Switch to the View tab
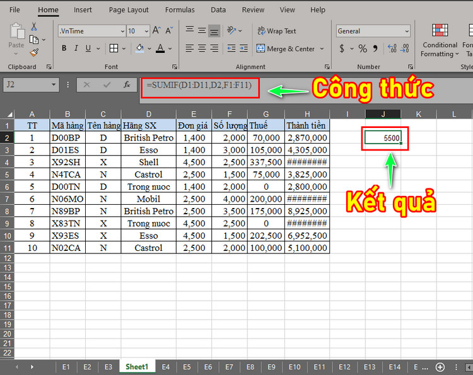The width and height of the screenshot is (473, 375). (x=287, y=10)
